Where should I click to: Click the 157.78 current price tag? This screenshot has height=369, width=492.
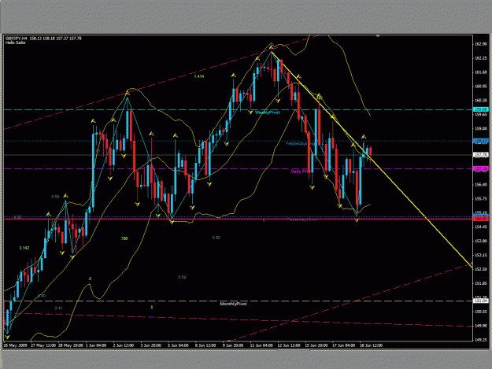481,154
